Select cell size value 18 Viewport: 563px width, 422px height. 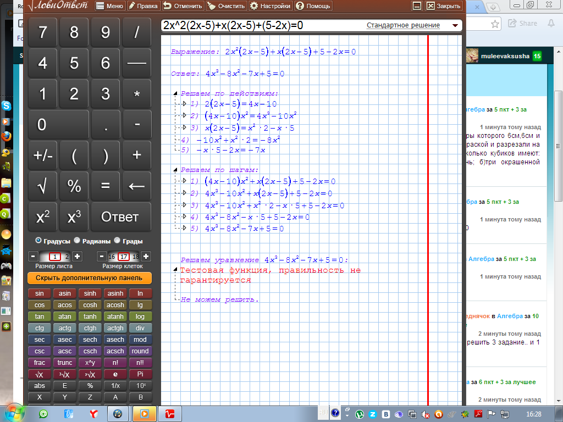tap(136, 257)
